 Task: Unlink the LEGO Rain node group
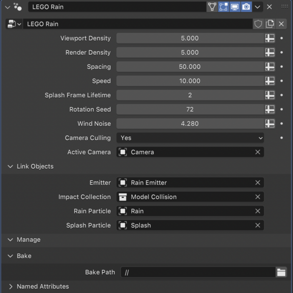click(281, 24)
